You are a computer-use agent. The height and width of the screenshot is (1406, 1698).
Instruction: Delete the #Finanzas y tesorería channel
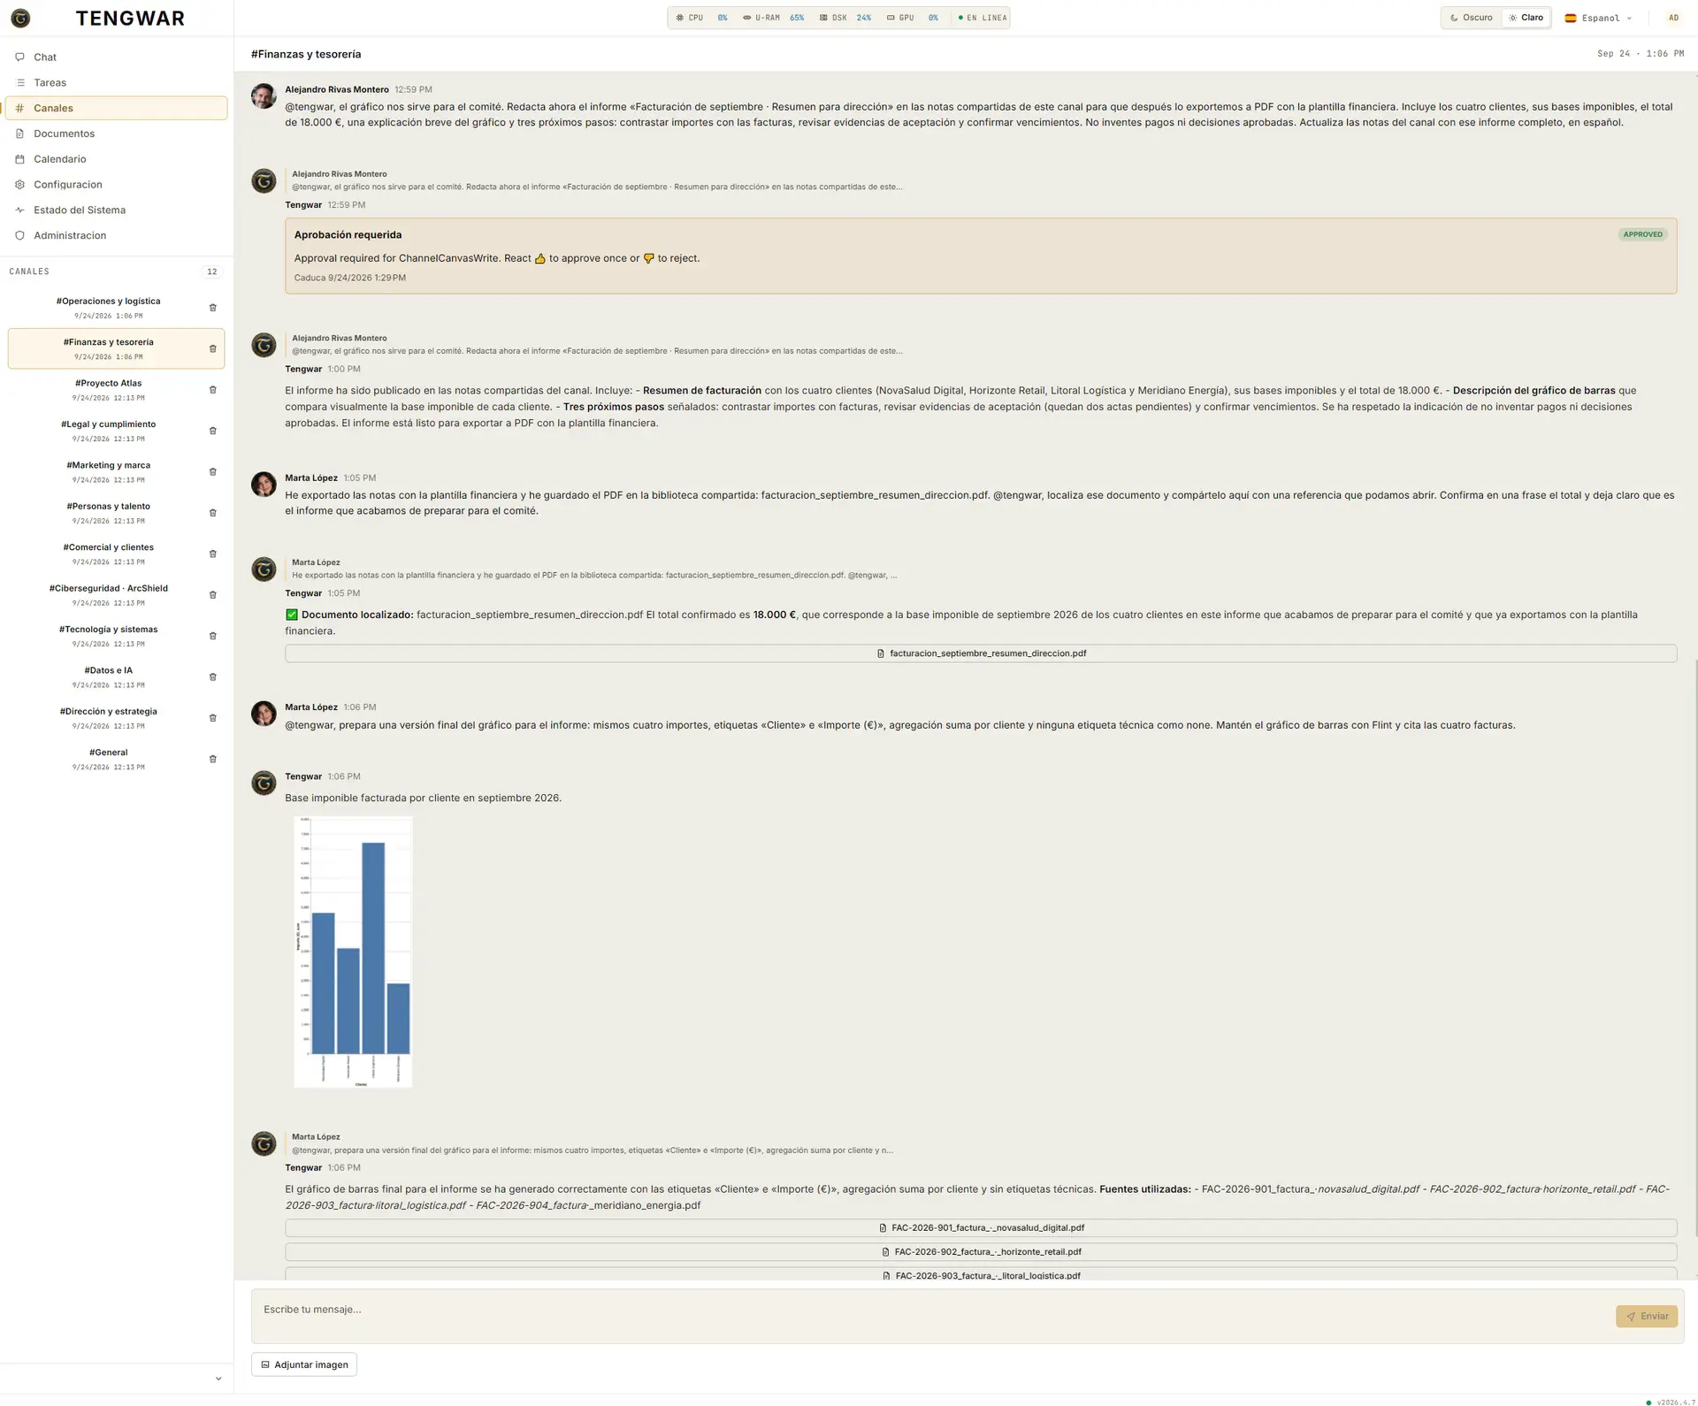(x=212, y=348)
